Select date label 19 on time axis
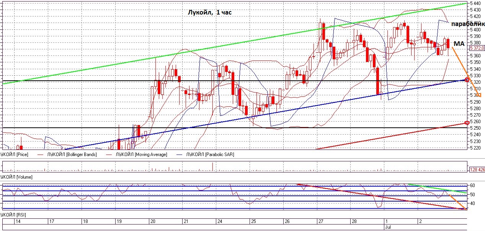Viewport: 485px width, 231px height. pos(119,221)
